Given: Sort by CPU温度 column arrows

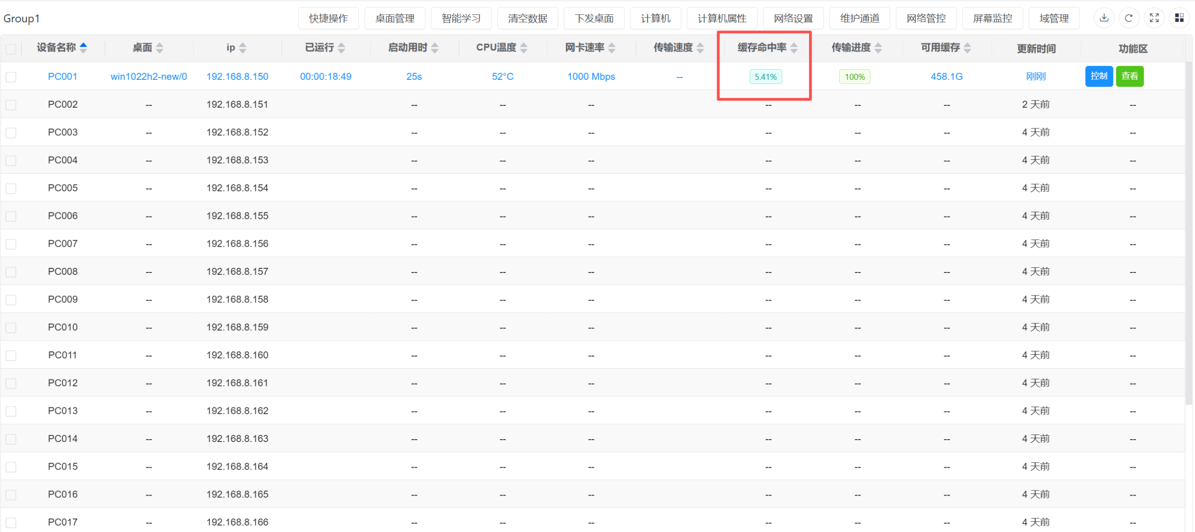Looking at the screenshot, I should tap(524, 48).
